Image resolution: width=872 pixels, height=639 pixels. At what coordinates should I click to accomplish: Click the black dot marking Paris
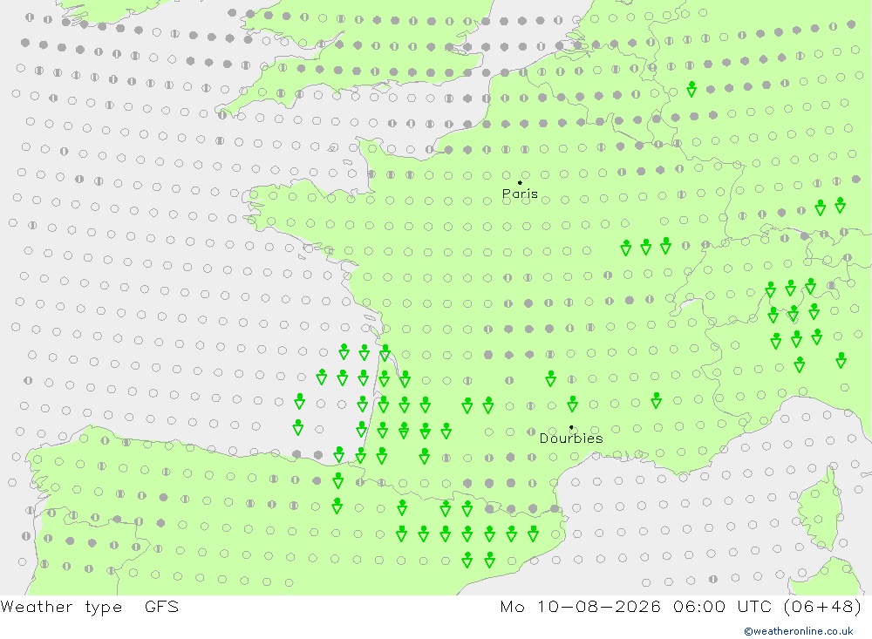point(520,182)
